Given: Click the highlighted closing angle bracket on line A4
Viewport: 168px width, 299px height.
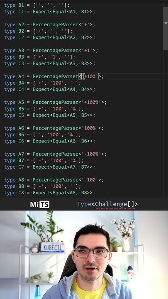Looking at the screenshot, I should coord(100,76).
